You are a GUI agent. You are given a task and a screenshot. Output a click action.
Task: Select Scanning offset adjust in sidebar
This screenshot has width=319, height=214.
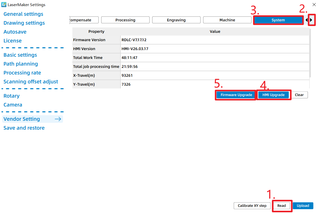(x=31, y=82)
